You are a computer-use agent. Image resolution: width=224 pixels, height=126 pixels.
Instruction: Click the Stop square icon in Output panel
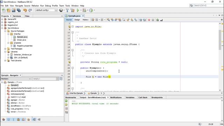pyautogui.click(x=66, y=108)
